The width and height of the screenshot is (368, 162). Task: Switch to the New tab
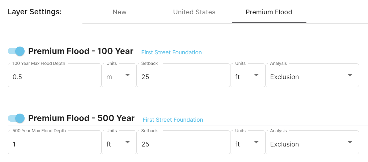(x=119, y=12)
